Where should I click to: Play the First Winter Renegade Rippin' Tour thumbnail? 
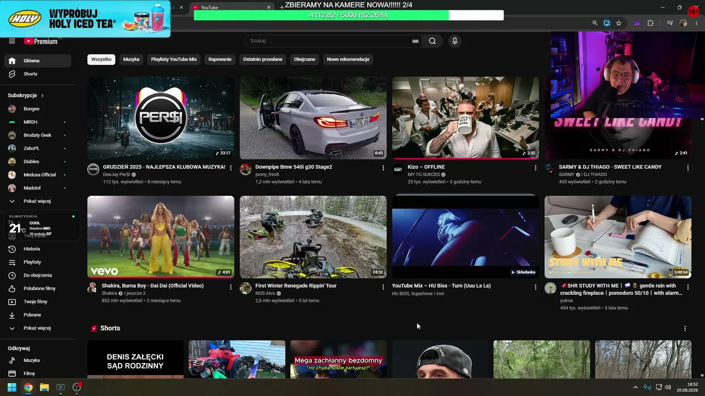point(313,237)
